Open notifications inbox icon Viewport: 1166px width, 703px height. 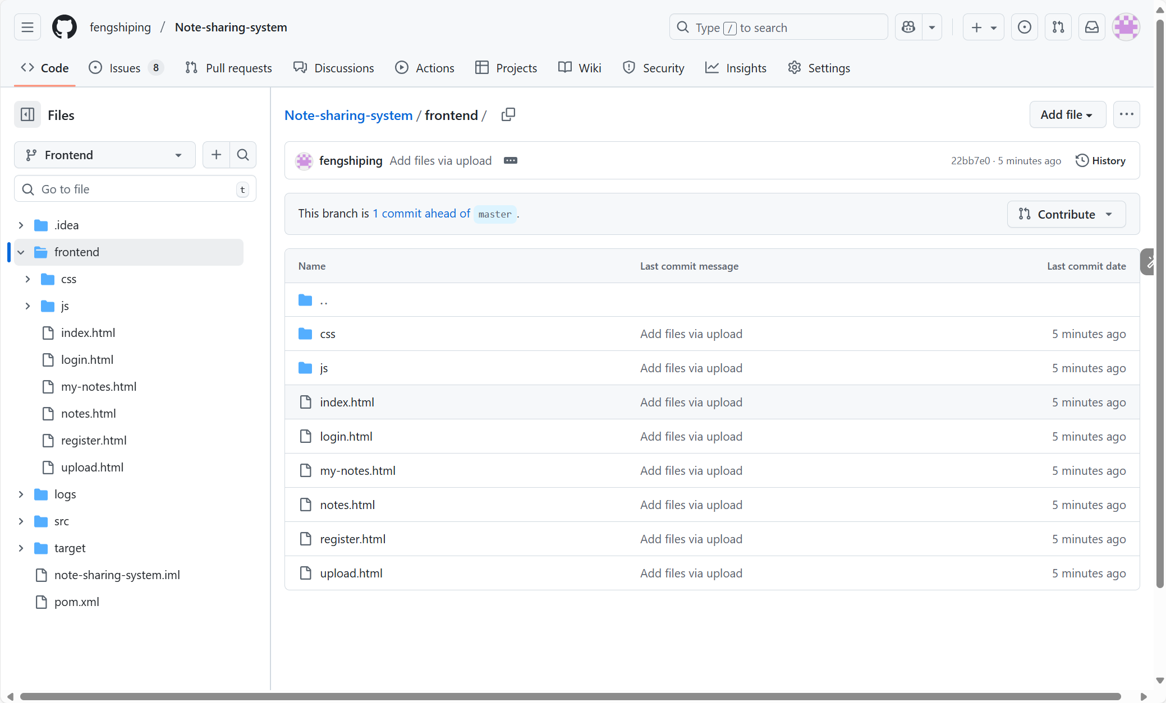[1091, 27]
